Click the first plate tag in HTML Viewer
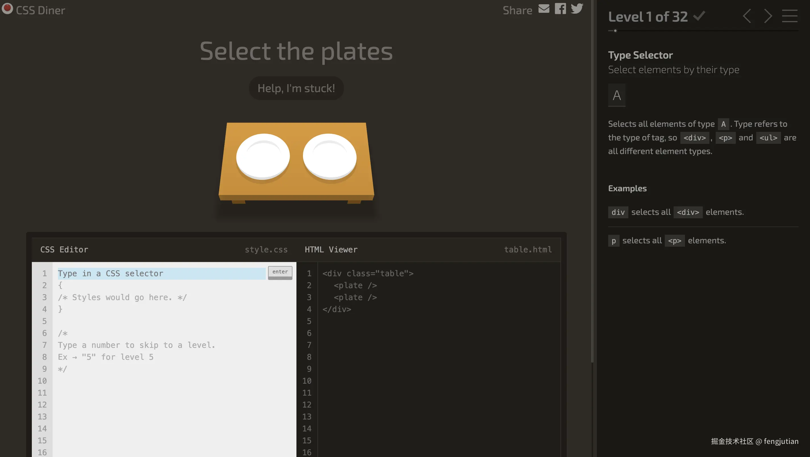The height and width of the screenshot is (457, 810). pyautogui.click(x=355, y=285)
